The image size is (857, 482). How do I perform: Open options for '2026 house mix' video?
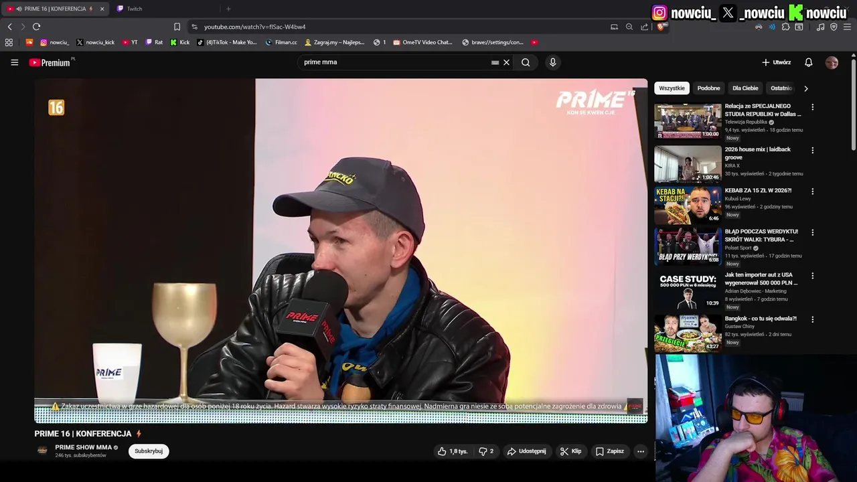[x=812, y=151]
